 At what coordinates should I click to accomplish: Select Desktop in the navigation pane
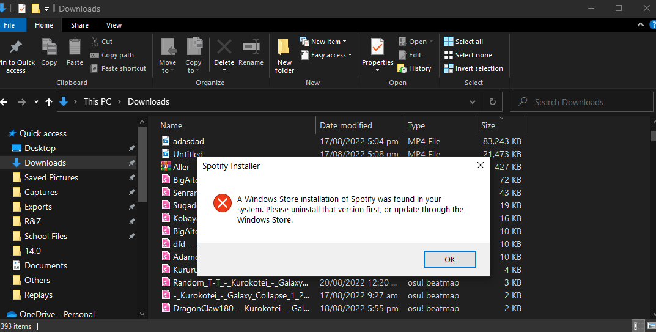point(40,148)
